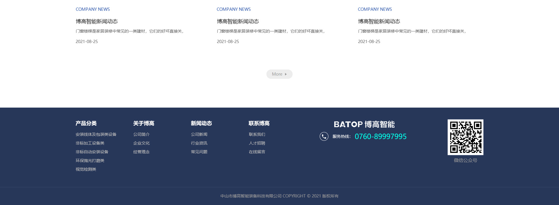Open 在线留言 message page
The width and height of the screenshot is (559, 205).
[257, 152]
